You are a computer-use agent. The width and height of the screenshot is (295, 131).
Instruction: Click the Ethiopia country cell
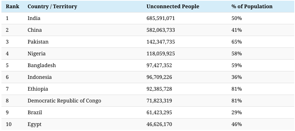(x=38, y=89)
